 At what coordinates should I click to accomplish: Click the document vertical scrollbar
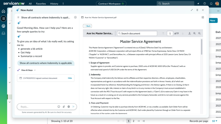(x=202, y=47)
